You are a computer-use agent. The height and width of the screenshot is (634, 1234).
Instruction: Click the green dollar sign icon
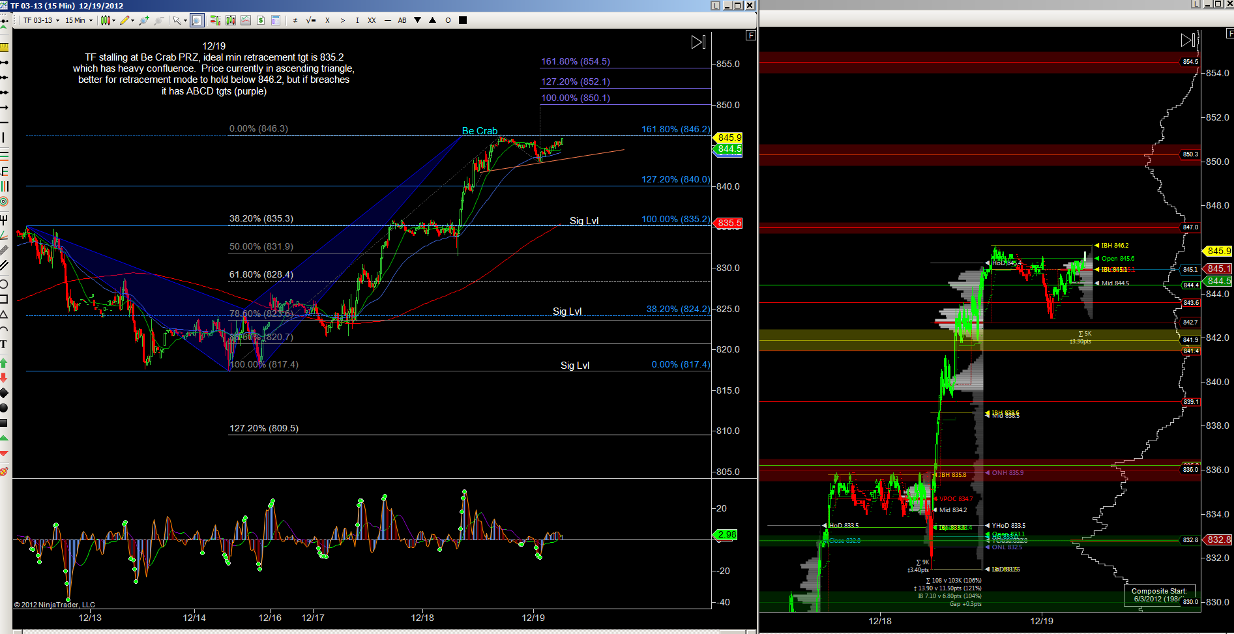click(x=261, y=20)
